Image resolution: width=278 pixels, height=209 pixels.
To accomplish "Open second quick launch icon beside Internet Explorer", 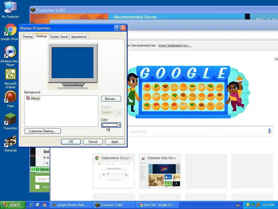I will (38, 205).
